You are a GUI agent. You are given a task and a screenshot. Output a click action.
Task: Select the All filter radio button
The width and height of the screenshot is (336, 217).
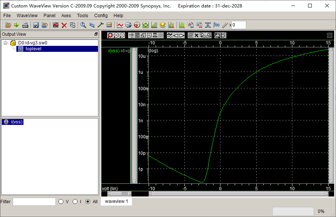88,202
